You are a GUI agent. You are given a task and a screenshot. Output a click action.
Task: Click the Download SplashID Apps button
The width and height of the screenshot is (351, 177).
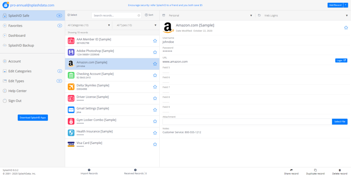tap(33, 118)
